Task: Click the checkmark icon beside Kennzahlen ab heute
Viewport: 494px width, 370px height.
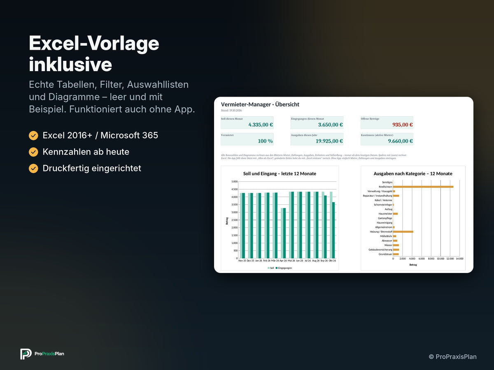Action: click(33, 152)
